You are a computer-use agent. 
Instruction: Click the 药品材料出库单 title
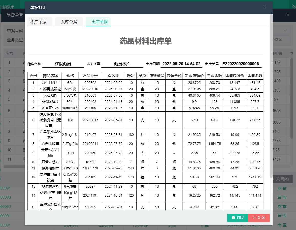[x=145, y=41]
